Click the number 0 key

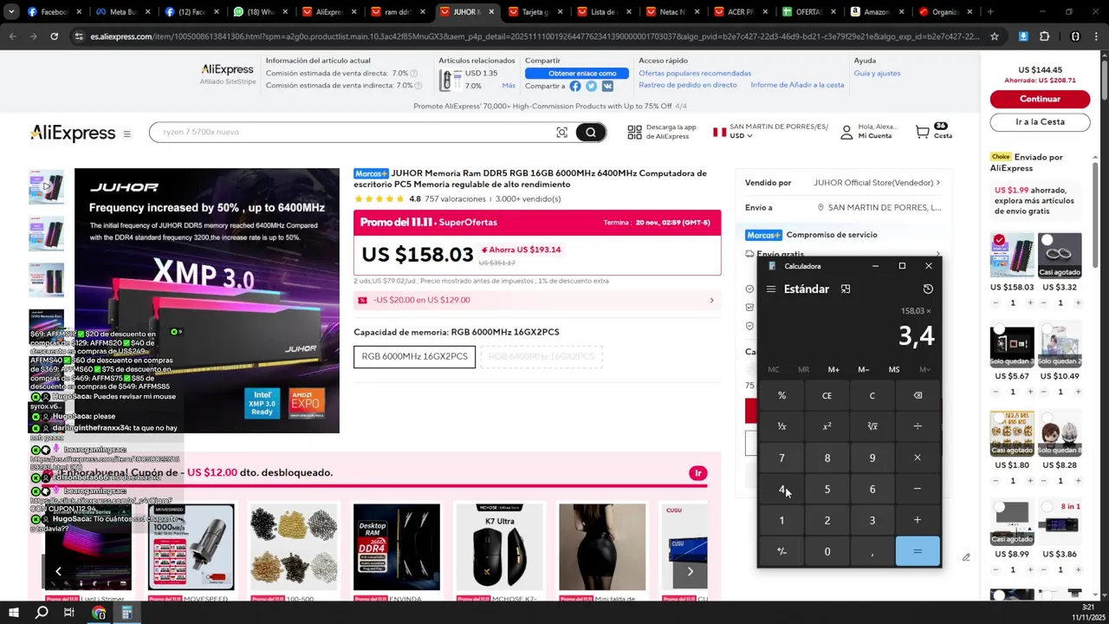click(x=827, y=551)
